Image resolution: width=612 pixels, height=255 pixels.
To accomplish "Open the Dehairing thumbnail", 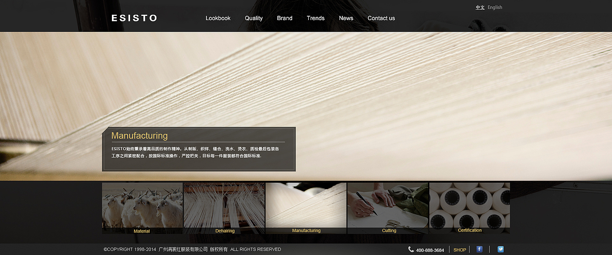I will click(224, 208).
